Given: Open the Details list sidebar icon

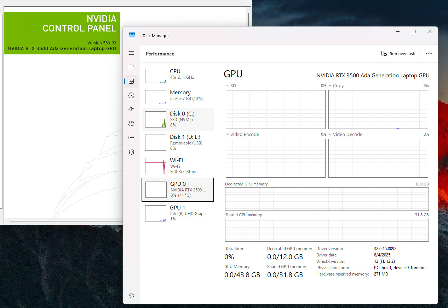Looking at the screenshot, I should pos(131,138).
